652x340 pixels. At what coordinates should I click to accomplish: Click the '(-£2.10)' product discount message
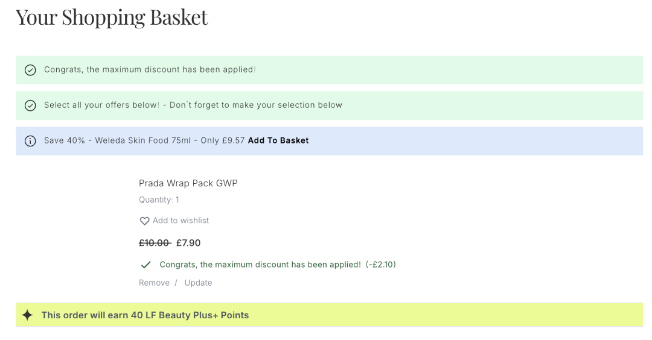click(x=381, y=265)
